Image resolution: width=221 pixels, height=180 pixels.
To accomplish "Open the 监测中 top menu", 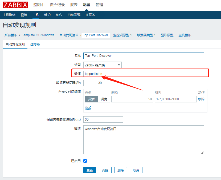I will (39, 5).
